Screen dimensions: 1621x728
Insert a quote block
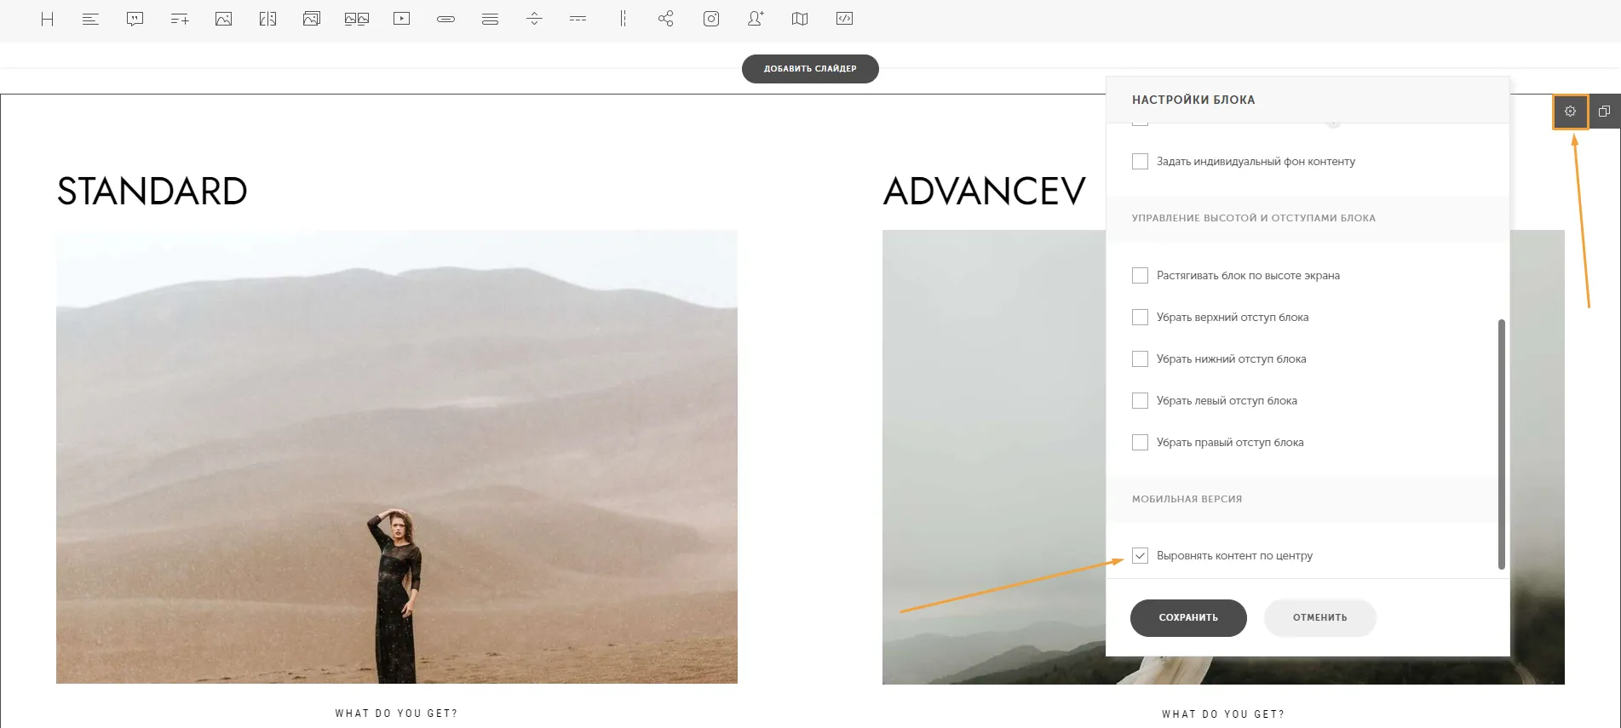[135, 19]
